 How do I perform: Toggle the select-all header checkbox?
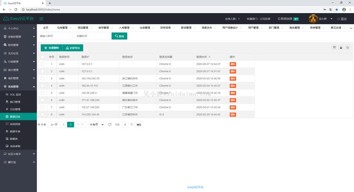pyautogui.click(x=42, y=57)
